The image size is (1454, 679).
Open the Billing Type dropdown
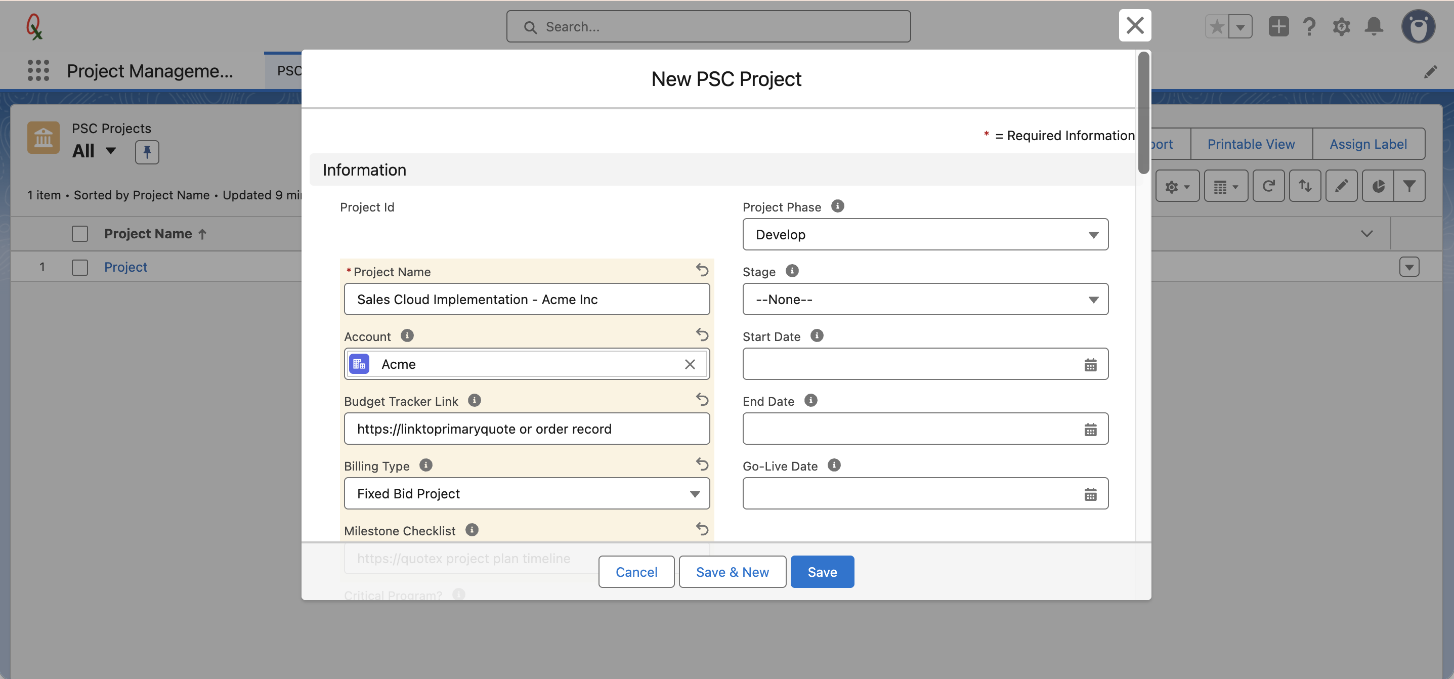(527, 494)
